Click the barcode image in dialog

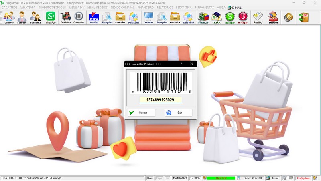(x=161, y=83)
